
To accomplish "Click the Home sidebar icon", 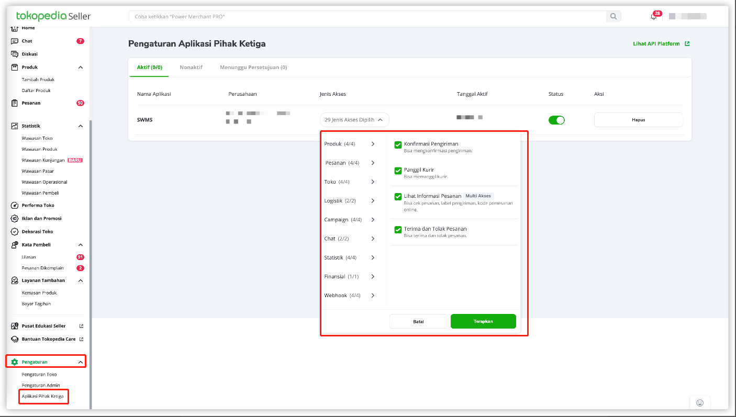I will pos(15,28).
